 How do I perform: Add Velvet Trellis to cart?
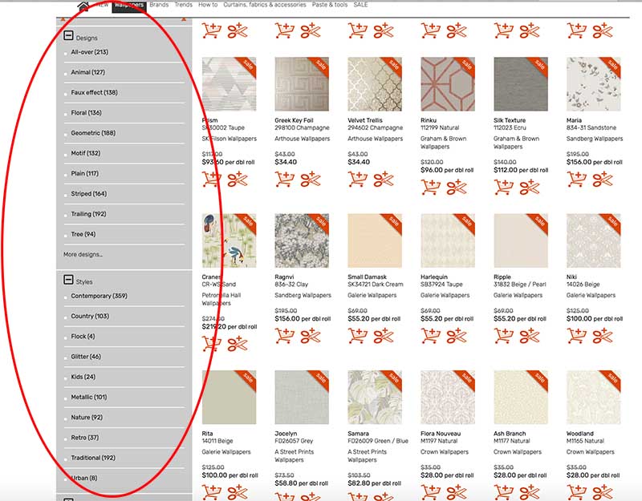pos(357,180)
